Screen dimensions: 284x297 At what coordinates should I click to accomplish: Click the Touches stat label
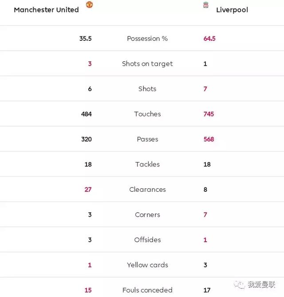pos(147,114)
